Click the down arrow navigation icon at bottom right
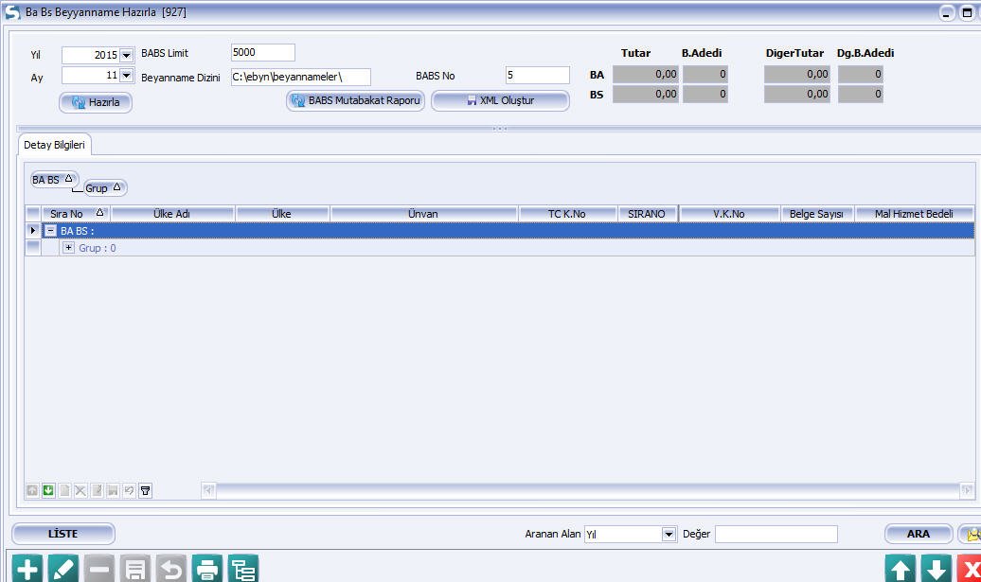The height and width of the screenshot is (582, 981). click(936, 569)
